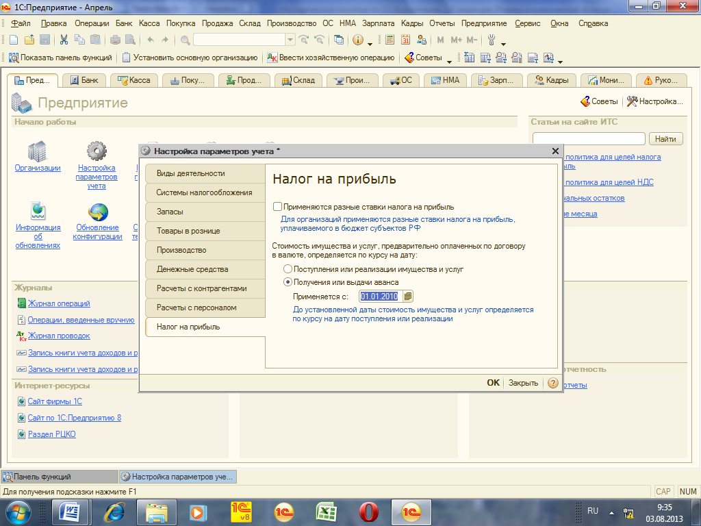Launch Opera browser from the taskbar
701x526 pixels.
pyautogui.click(x=368, y=512)
